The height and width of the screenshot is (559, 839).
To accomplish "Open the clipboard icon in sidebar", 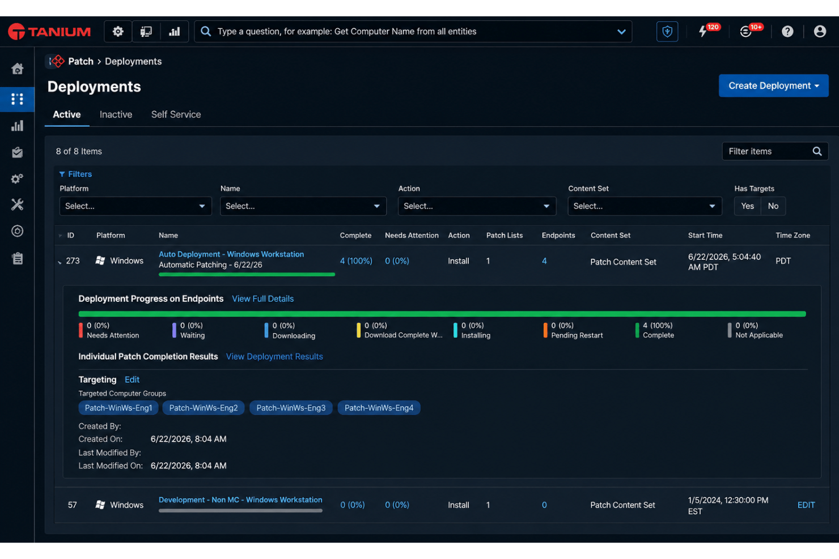I will [18, 258].
